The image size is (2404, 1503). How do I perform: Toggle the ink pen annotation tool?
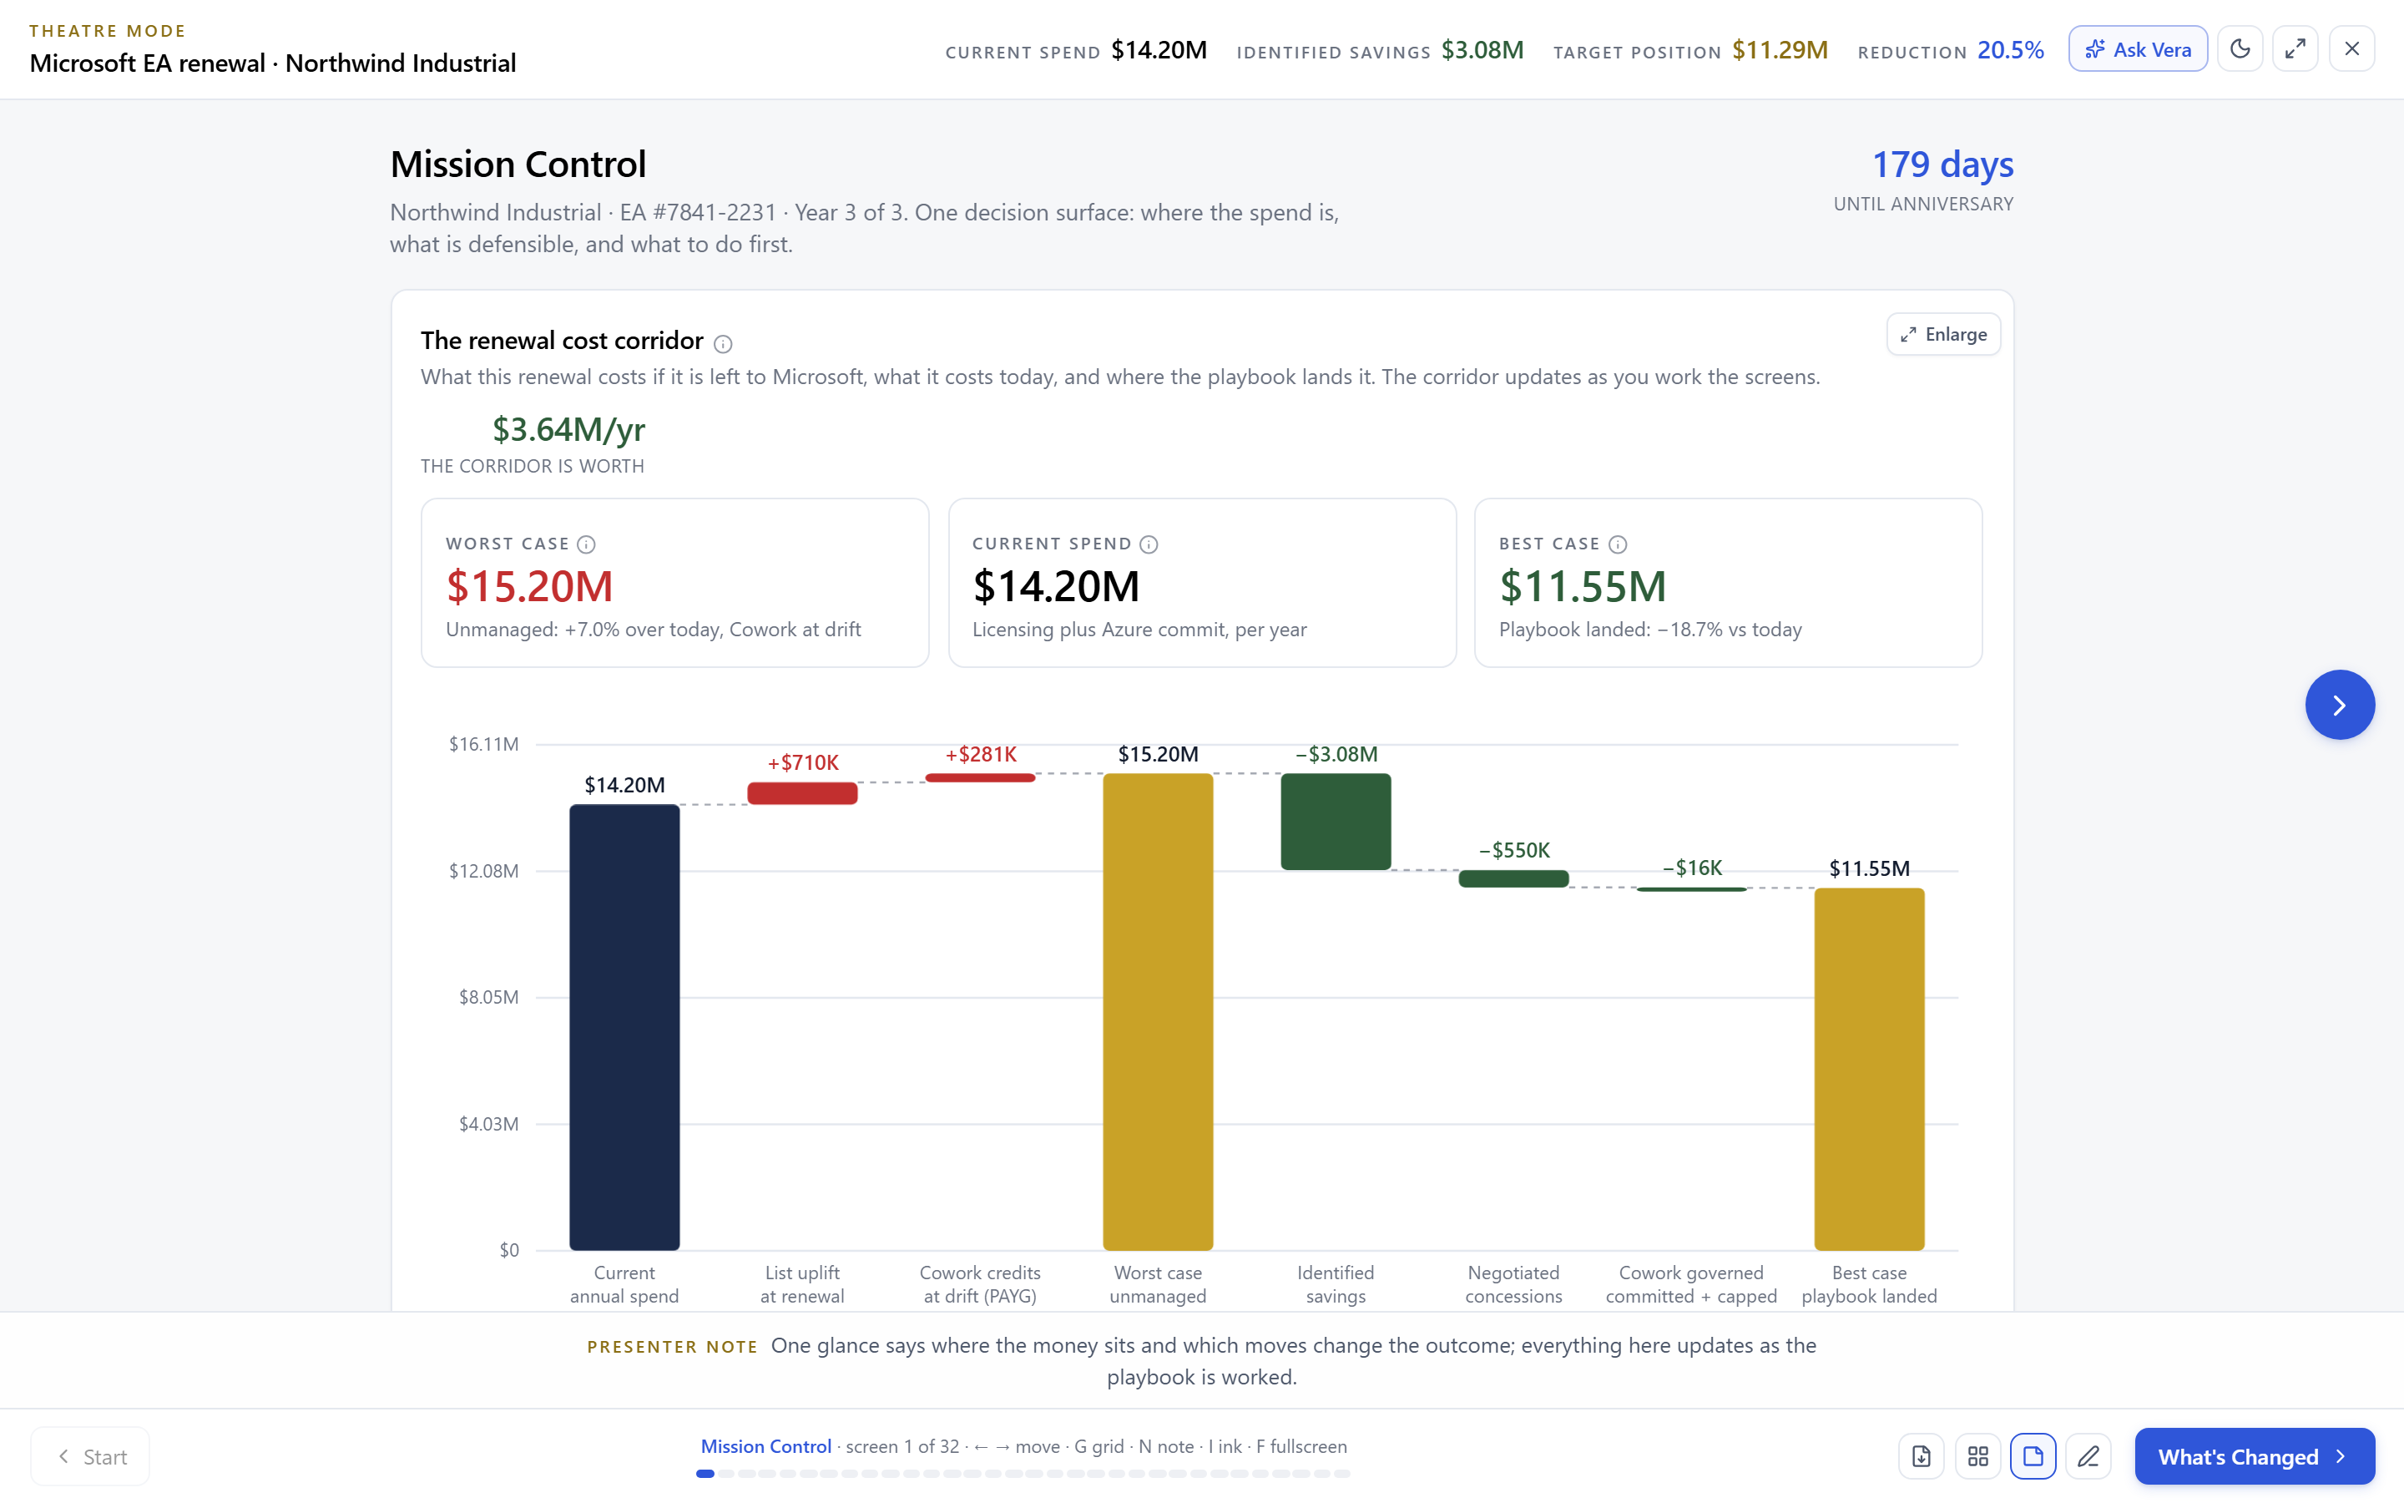[x=2088, y=1456]
